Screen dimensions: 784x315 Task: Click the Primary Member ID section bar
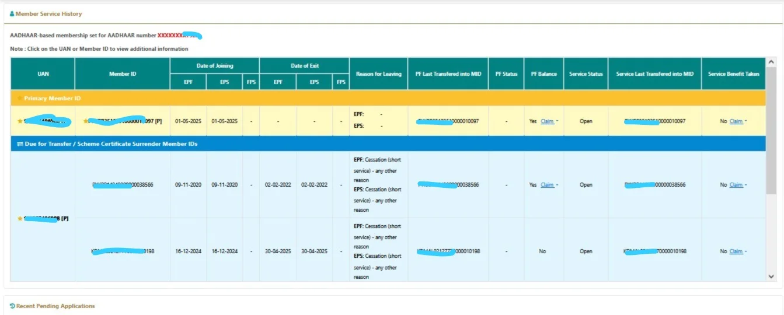(x=388, y=99)
